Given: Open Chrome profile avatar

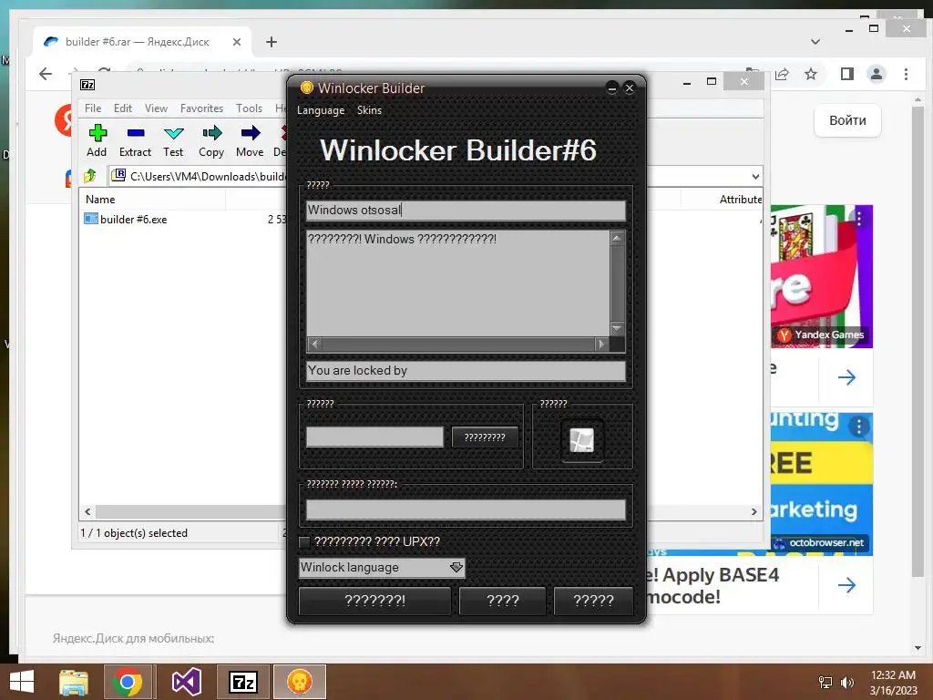Looking at the screenshot, I should (x=876, y=74).
